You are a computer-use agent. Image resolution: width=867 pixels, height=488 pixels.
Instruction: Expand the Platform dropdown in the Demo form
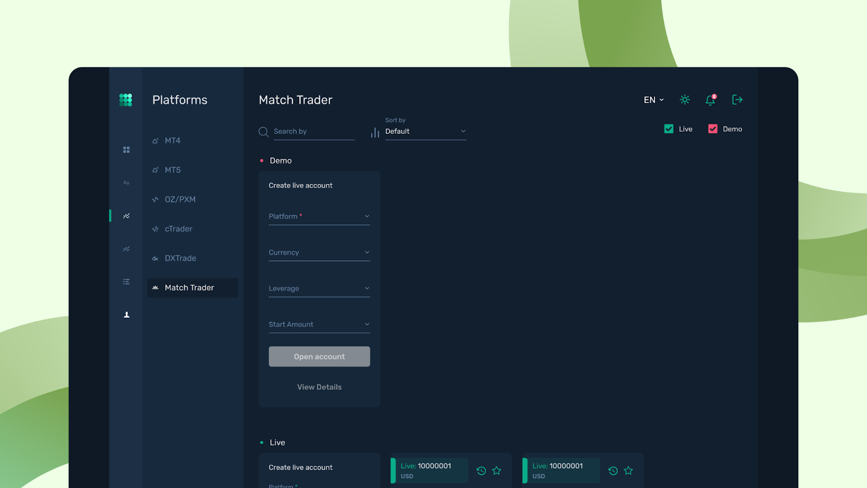click(x=319, y=216)
